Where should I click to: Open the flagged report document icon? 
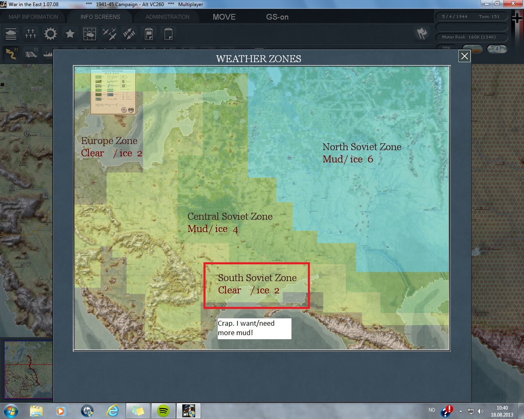coord(149,34)
